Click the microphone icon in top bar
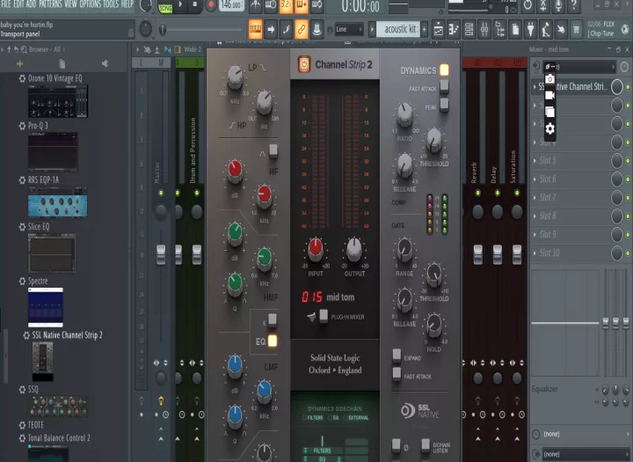The width and height of the screenshot is (633, 462). tap(558, 5)
